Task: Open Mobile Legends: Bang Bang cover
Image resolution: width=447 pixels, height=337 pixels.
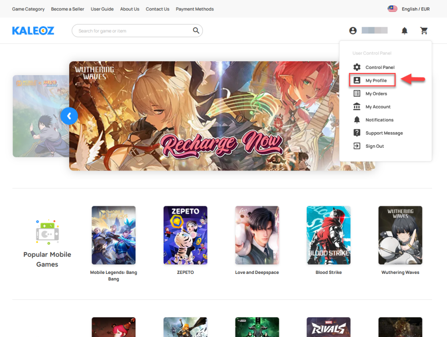Action: click(114, 235)
